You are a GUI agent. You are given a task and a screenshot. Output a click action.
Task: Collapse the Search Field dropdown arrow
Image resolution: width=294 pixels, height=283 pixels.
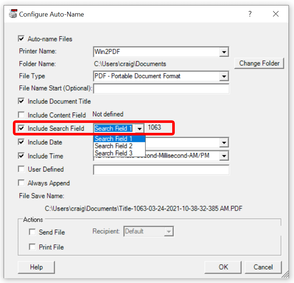click(x=139, y=129)
